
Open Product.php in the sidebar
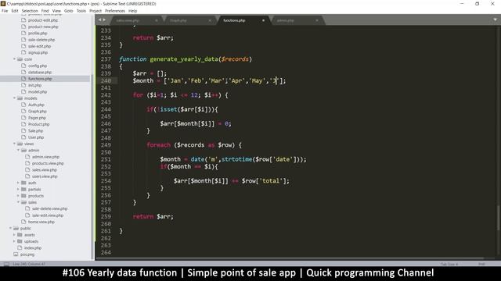[38, 124]
